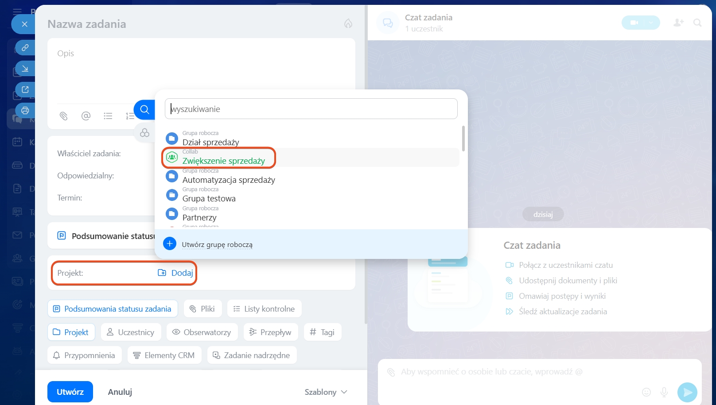Select the blue search tab of project picker
Image resolution: width=716 pixels, height=405 pixels.
pos(144,110)
